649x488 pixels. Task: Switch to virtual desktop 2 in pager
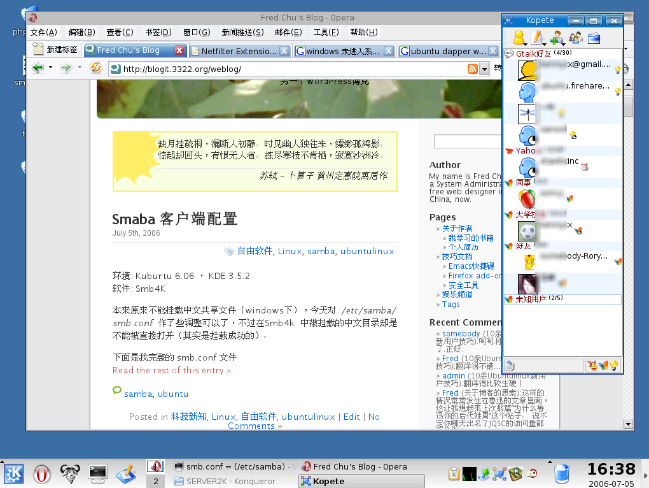point(156,481)
